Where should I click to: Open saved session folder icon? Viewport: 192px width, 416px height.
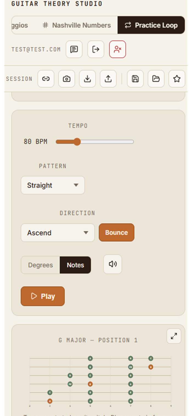point(156,79)
